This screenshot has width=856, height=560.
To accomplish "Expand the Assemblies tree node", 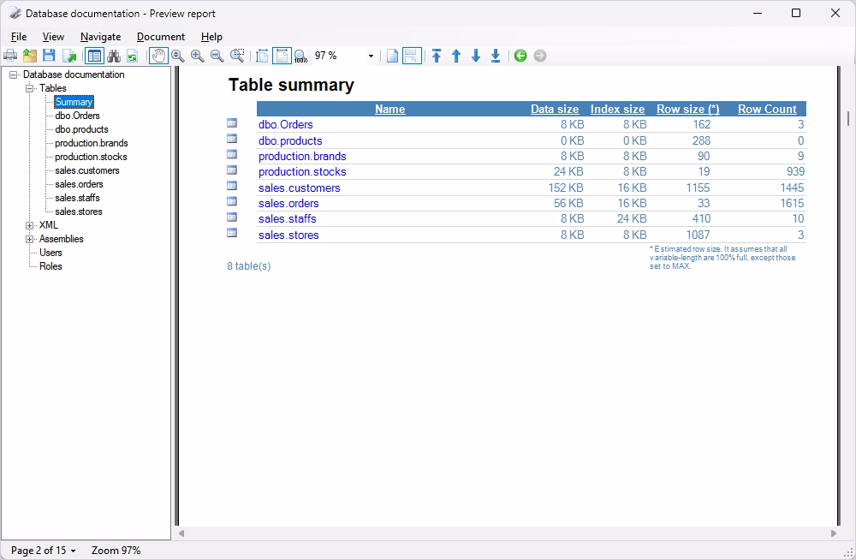I will (29, 239).
